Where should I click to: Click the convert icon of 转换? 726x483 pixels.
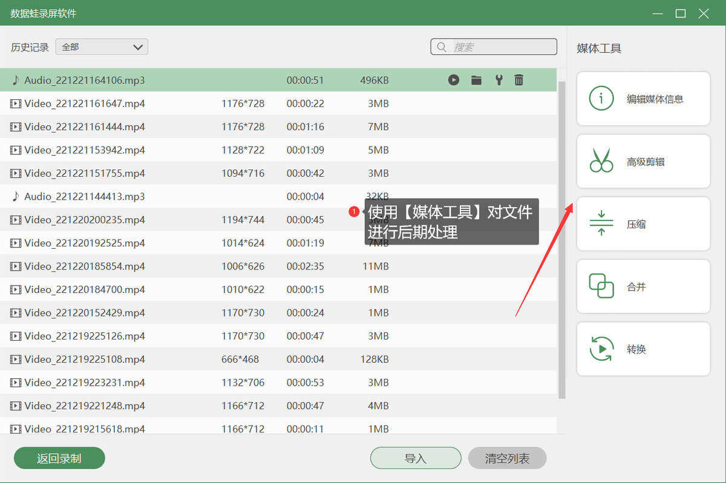pos(601,349)
